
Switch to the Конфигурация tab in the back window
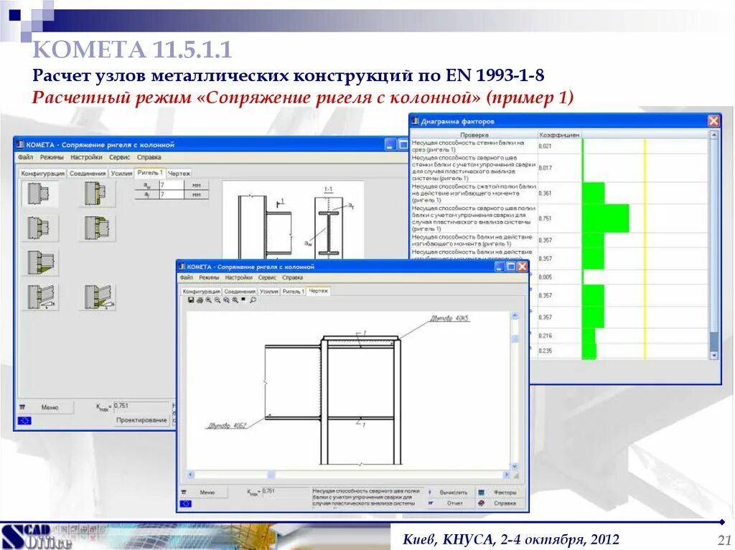(42, 174)
